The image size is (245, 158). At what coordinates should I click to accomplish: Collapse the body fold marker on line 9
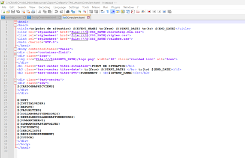click(x=15, y=49)
